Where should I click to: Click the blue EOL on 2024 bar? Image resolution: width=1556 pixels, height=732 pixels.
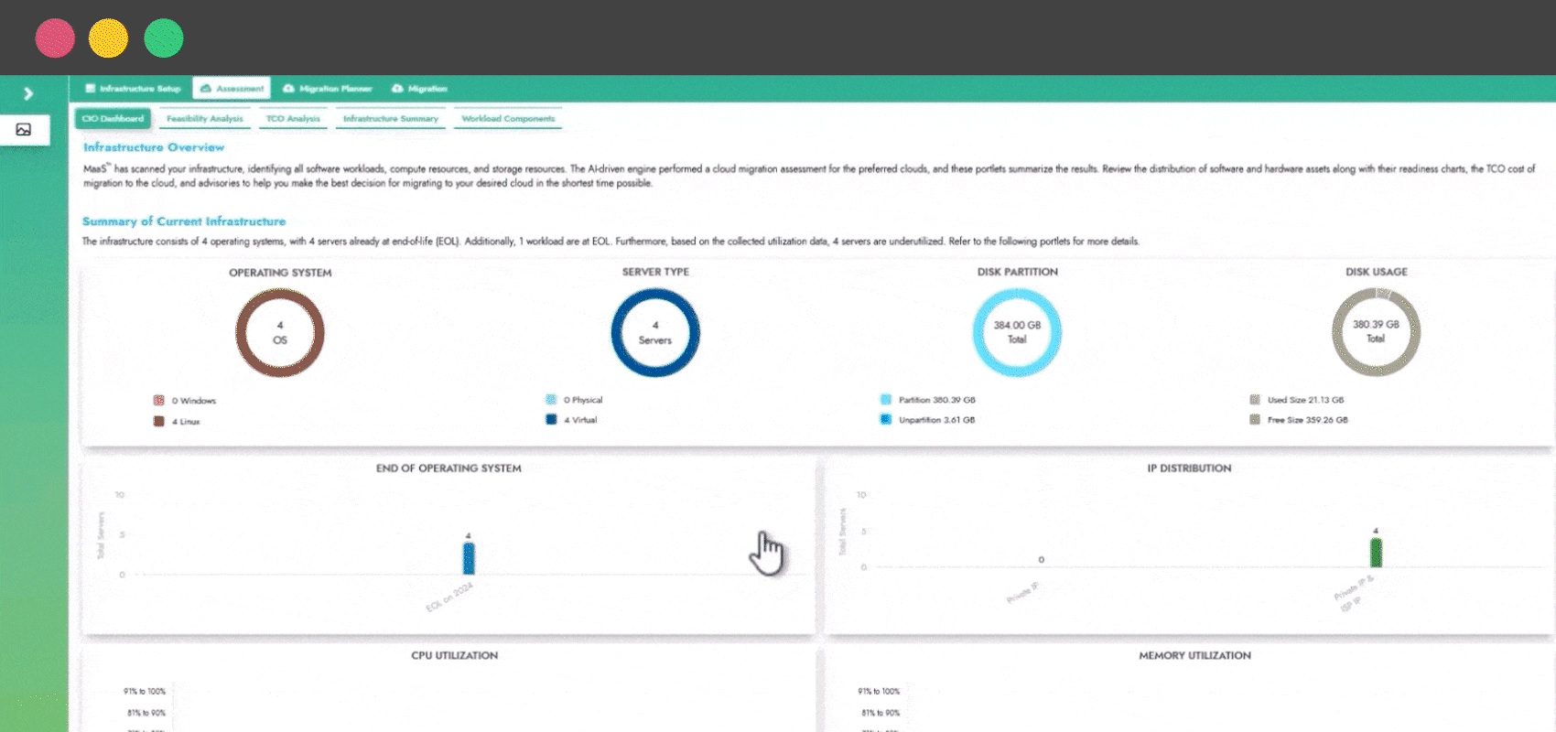click(469, 558)
